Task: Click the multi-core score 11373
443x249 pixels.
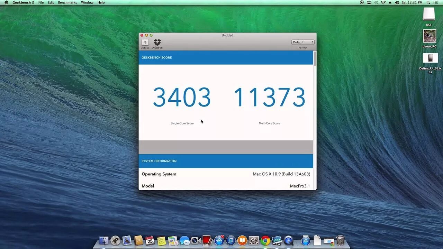Action: point(269,97)
